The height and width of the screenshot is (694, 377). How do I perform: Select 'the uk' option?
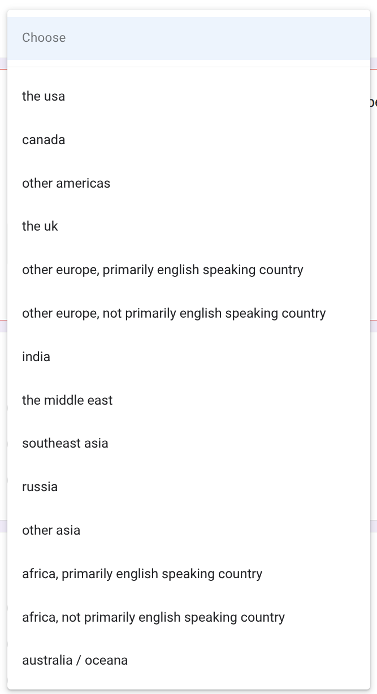[40, 227]
